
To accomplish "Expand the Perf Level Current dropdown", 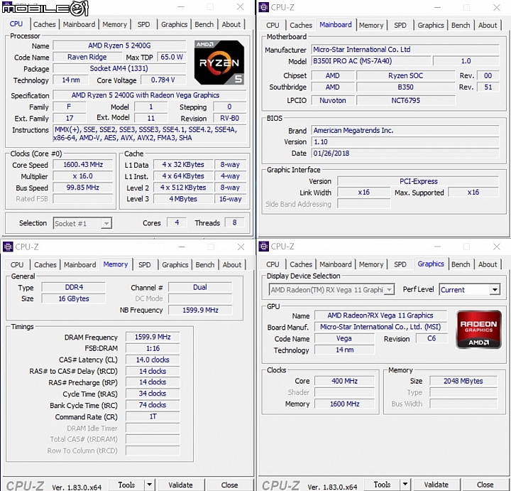I will tap(495, 290).
